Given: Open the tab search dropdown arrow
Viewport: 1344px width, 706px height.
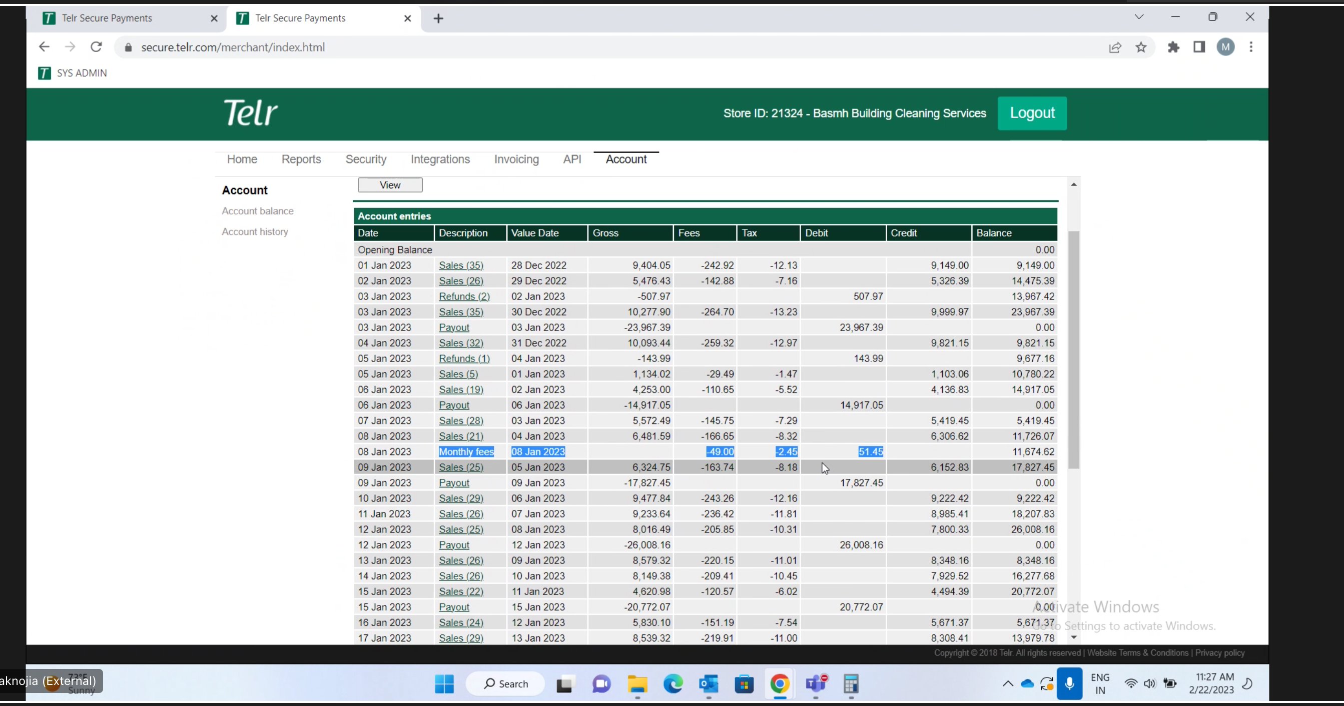Looking at the screenshot, I should point(1139,17).
